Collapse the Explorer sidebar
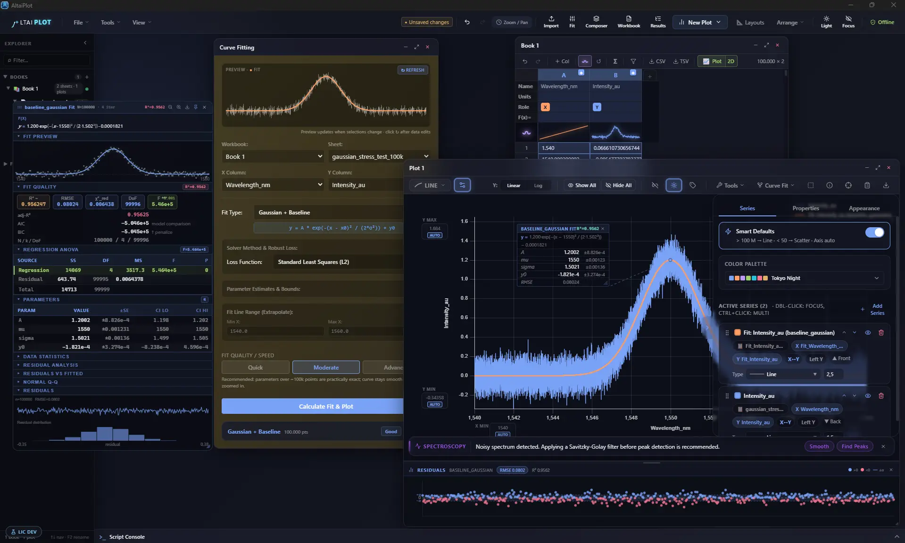The image size is (905, 543). point(85,43)
